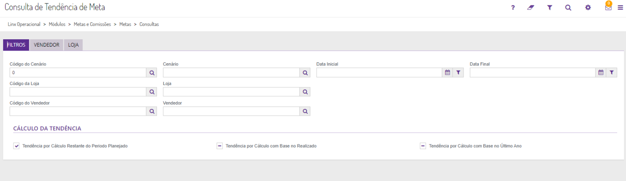Click the help question mark icon

[513, 7]
